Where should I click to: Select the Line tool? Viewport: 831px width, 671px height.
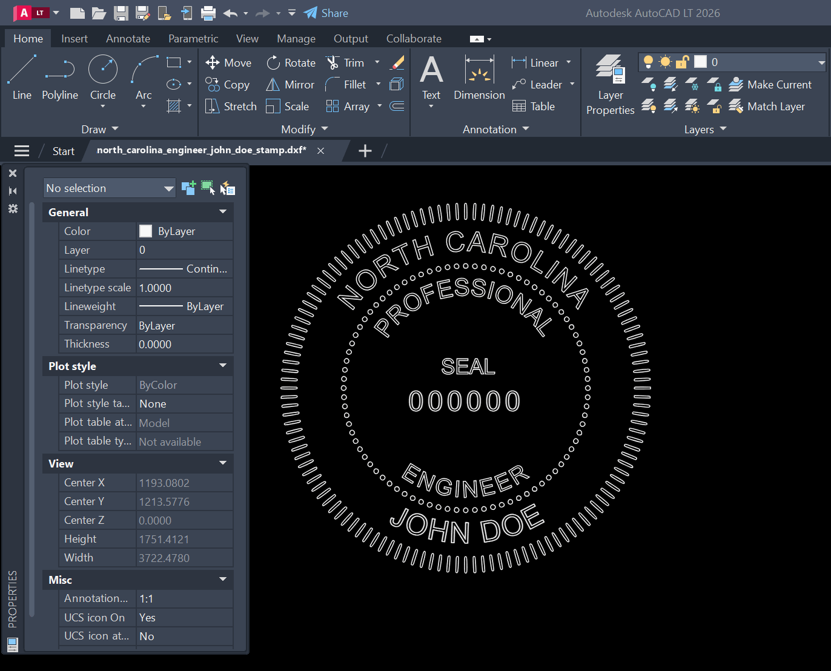point(22,78)
